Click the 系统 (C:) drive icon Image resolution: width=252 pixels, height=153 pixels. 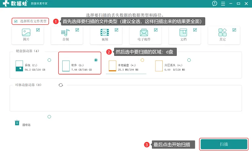click(x=19, y=65)
